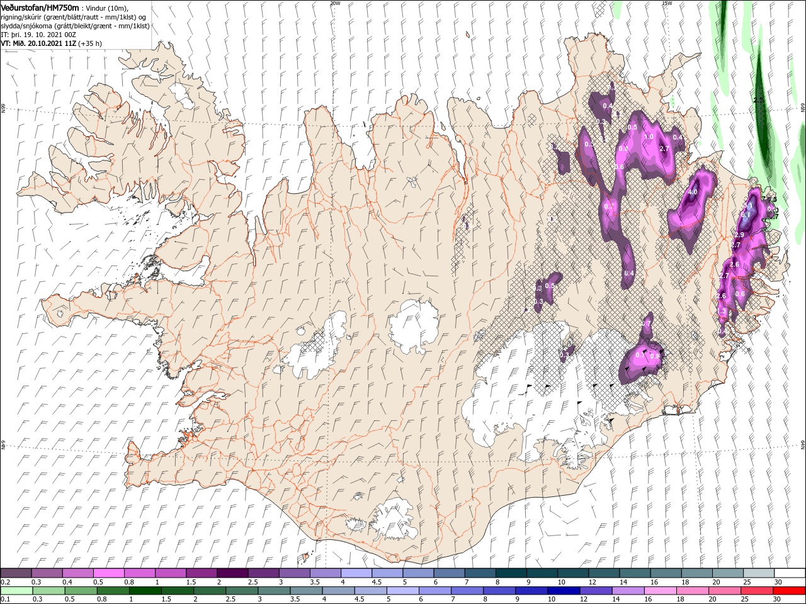Image resolution: width=806 pixels, height=604 pixels.
Task: Click the '1.3' snowfall value near east fjords
Action: pos(722,311)
